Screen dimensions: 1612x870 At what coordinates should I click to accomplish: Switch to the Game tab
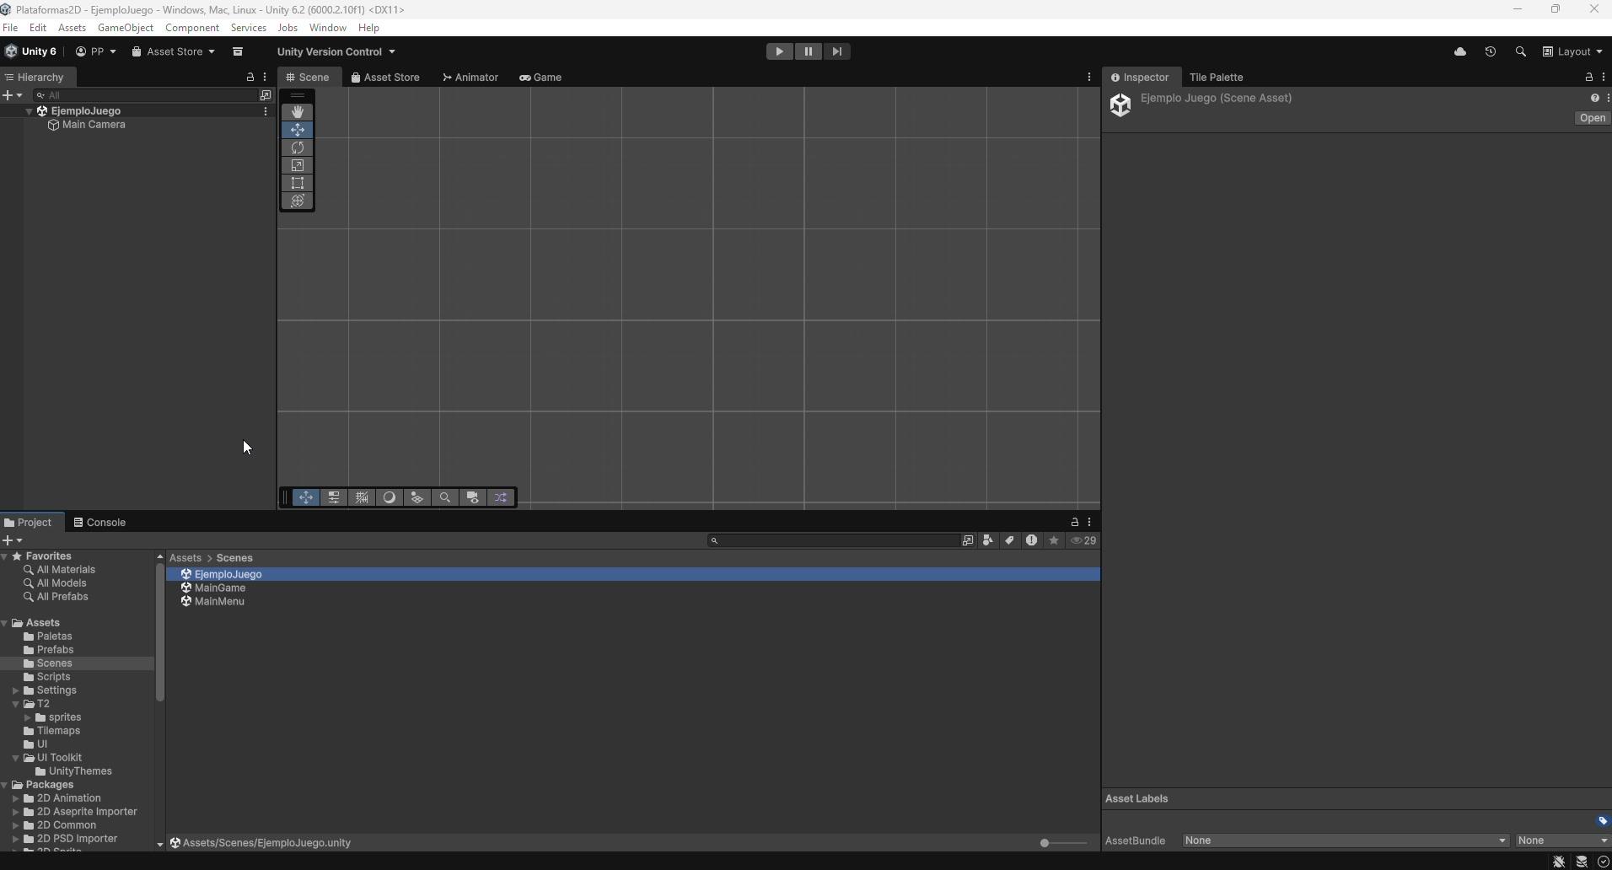[x=540, y=78]
